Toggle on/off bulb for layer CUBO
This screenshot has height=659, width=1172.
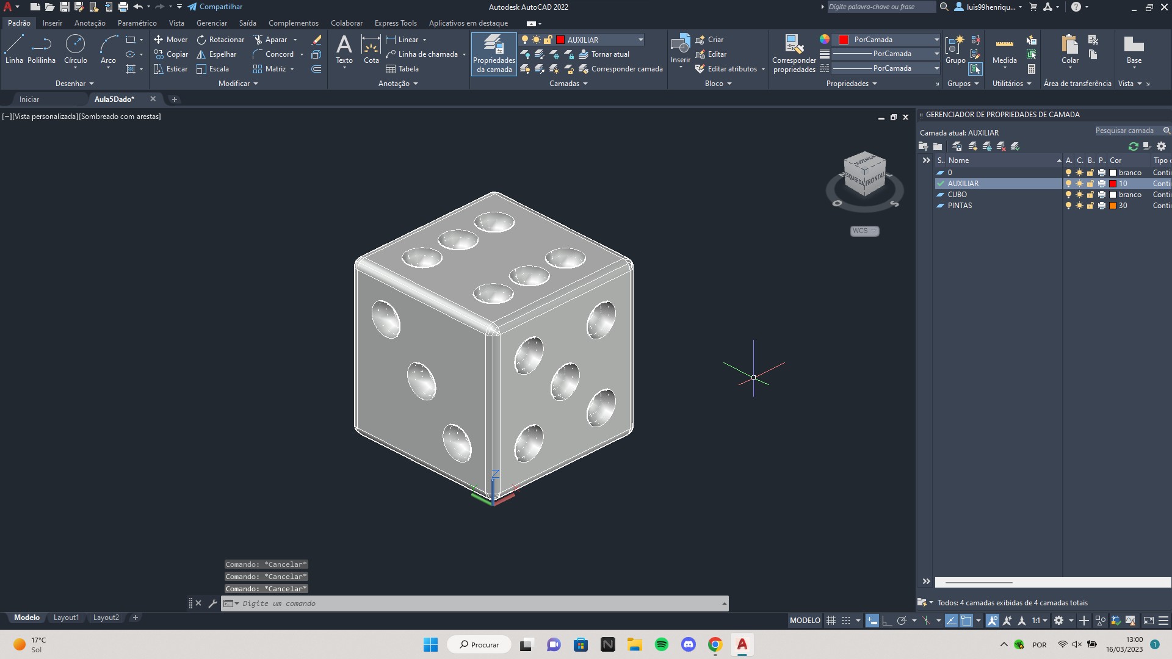click(1068, 195)
